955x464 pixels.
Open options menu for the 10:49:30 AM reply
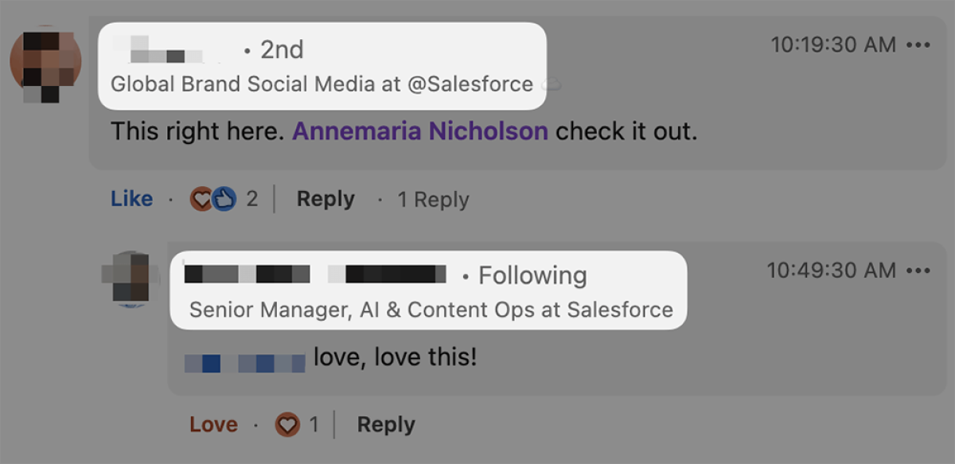click(x=918, y=271)
